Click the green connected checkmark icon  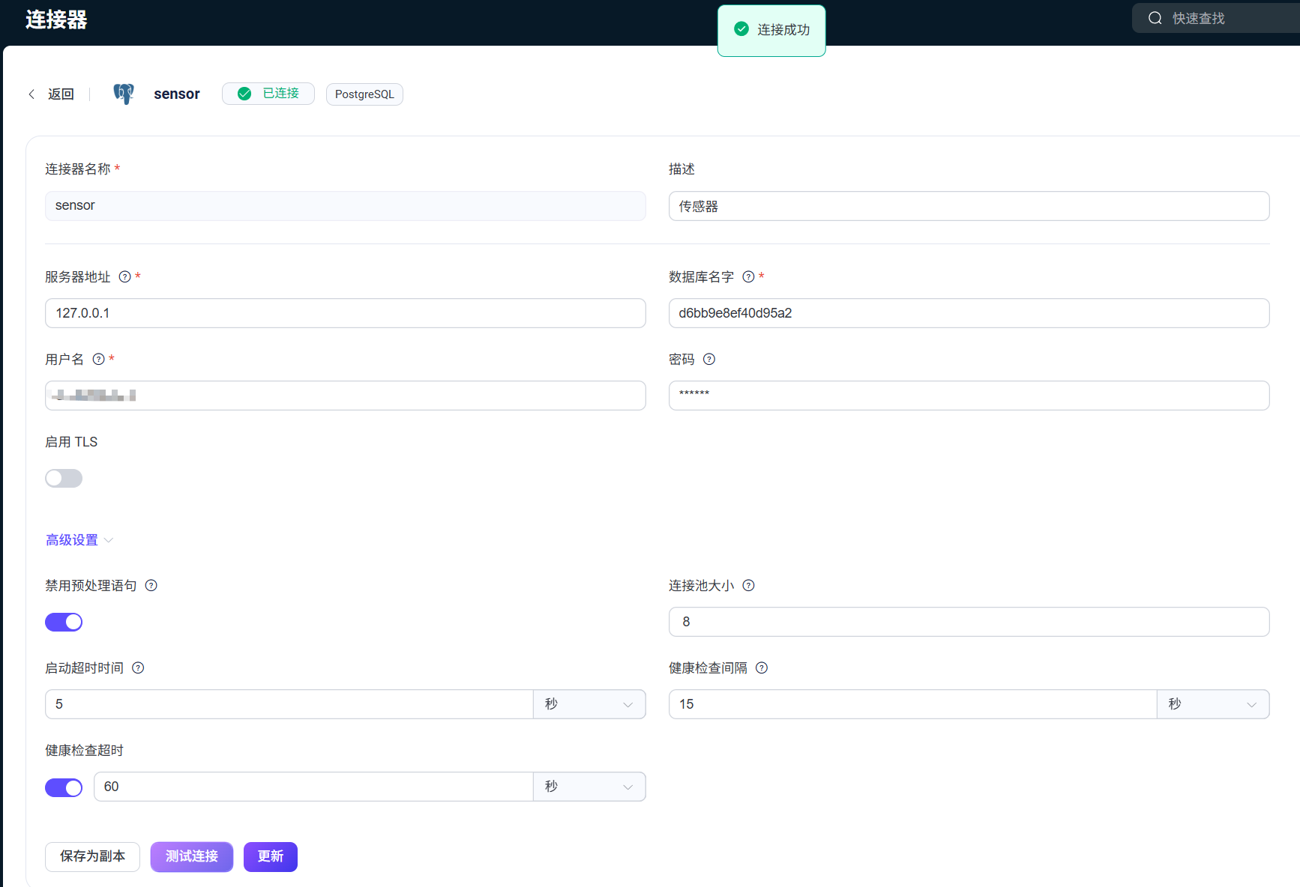[244, 94]
